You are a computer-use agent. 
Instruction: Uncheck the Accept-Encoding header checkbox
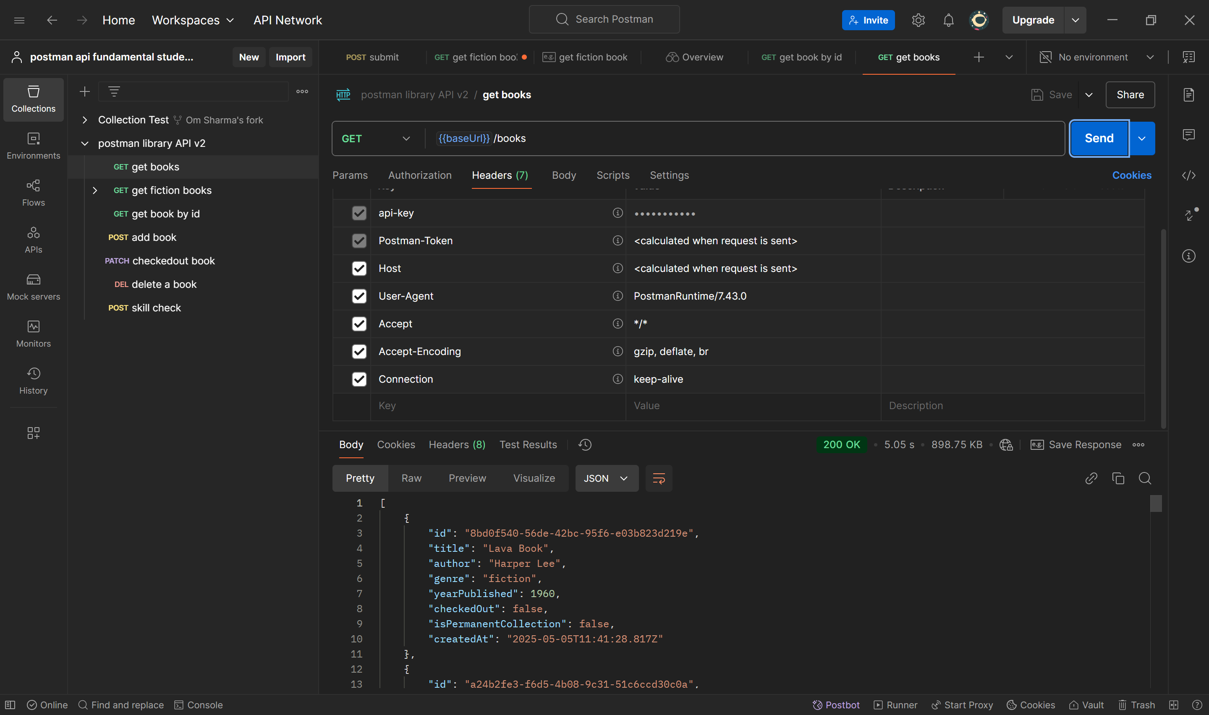(x=359, y=351)
